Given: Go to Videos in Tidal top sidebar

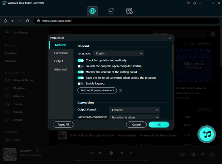Looking at the screenshot, I should click(10, 61).
